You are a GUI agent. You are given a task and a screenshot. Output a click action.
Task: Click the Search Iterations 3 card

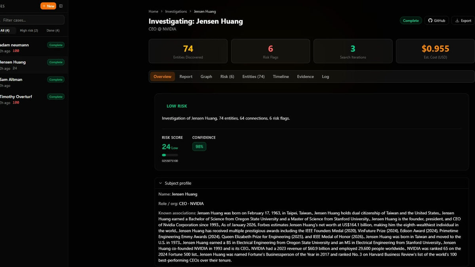pyautogui.click(x=353, y=51)
